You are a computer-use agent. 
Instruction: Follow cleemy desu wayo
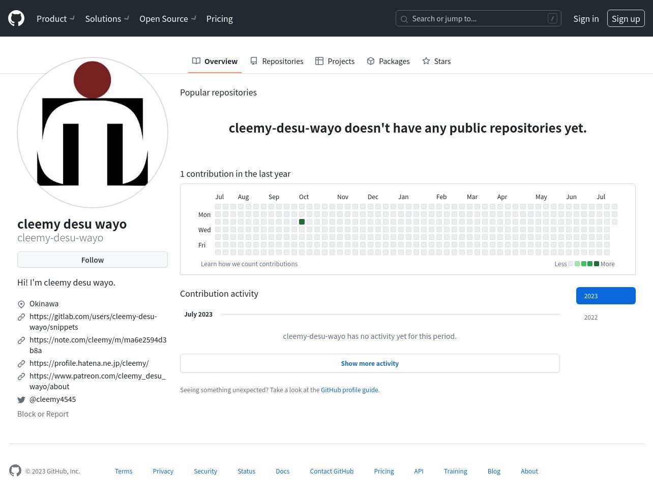(x=93, y=260)
